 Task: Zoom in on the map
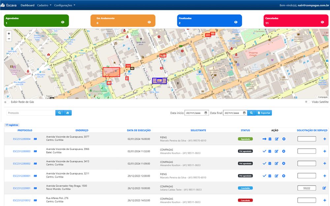[x=9, y=33]
